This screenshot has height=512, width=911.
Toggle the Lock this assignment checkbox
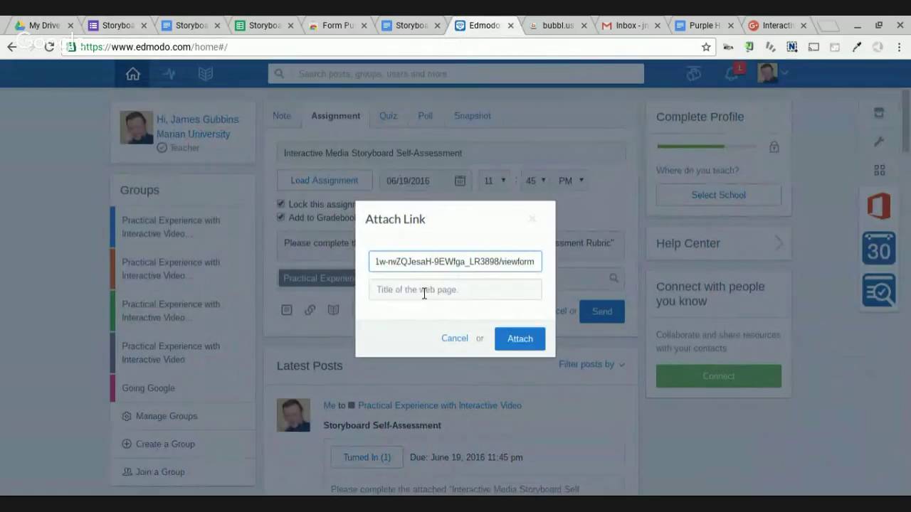pyautogui.click(x=280, y=204)
